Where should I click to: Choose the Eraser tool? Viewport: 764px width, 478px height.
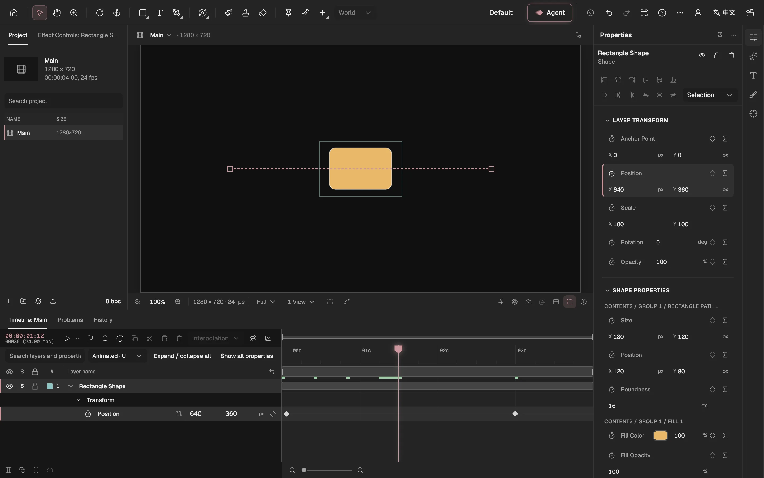coord(263,13)
